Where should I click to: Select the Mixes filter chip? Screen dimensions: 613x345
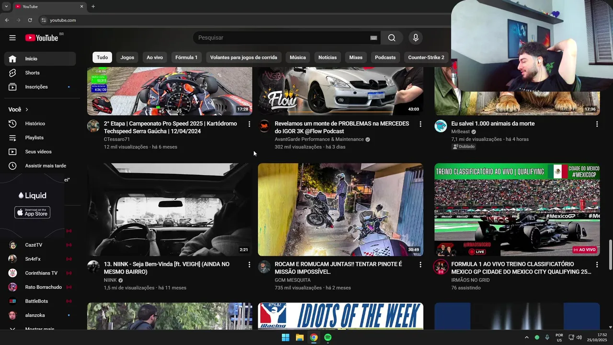pyautogui.click(x=356, y=57)
